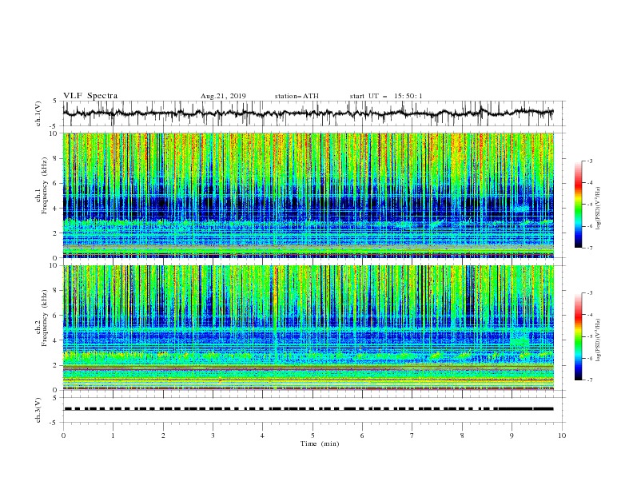Click the time axis tick label "3"

pos(213,435)
